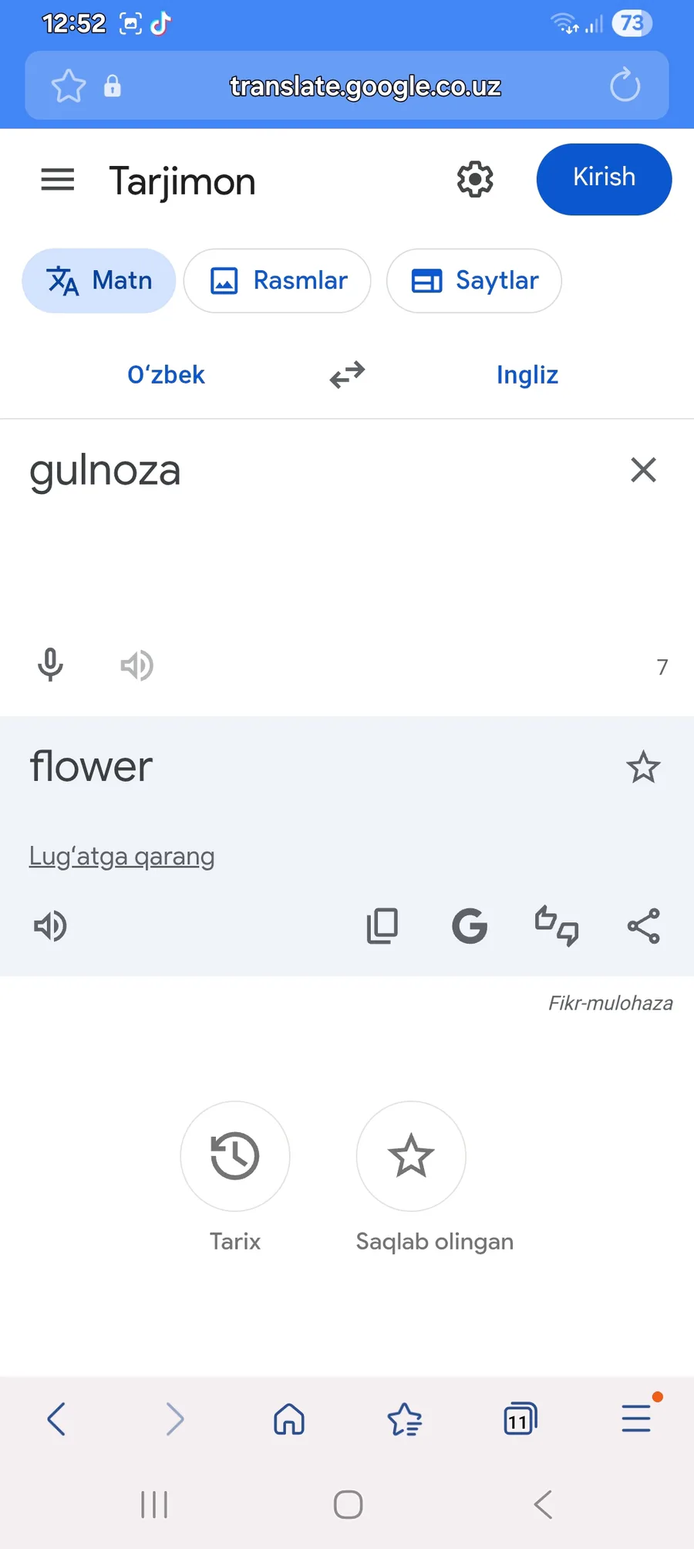Image resolution: width=694 pixels, height=1549 pixels.
Task: Copy the translation to clipboard
Action: point(382,926)
